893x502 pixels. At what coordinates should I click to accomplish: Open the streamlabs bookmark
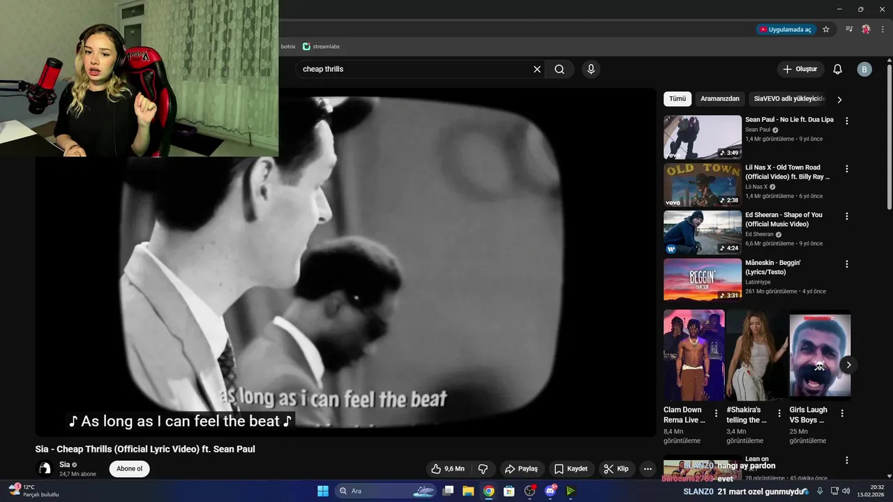[x=321, y=46]
